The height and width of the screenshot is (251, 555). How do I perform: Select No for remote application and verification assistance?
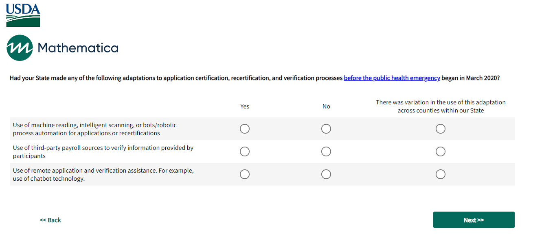click(x=326, y=174)
